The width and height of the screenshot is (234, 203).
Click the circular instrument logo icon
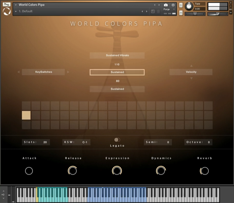(7, 12)
